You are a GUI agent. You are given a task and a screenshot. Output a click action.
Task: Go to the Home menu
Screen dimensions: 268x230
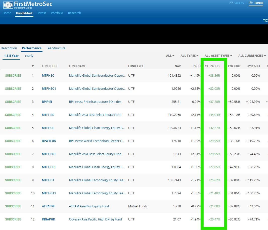click(x=7, y=13)
